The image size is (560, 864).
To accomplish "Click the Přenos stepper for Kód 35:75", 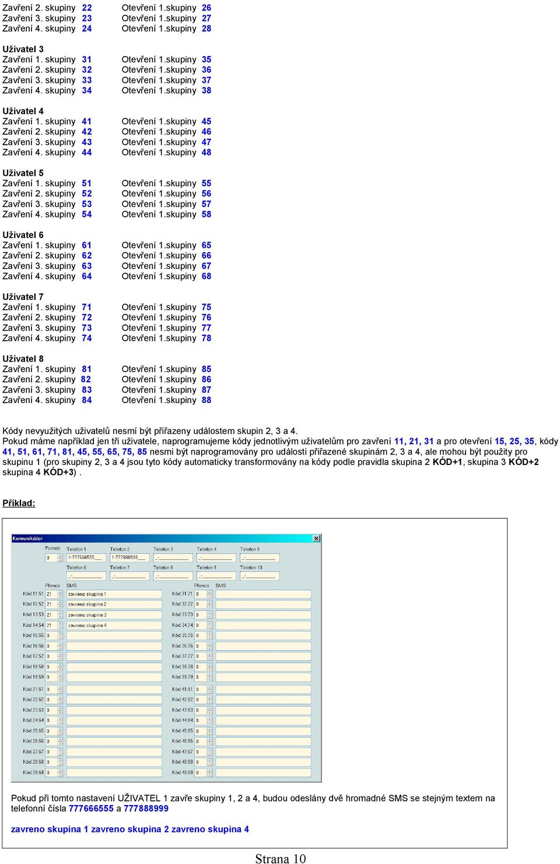I will point(209,636).
